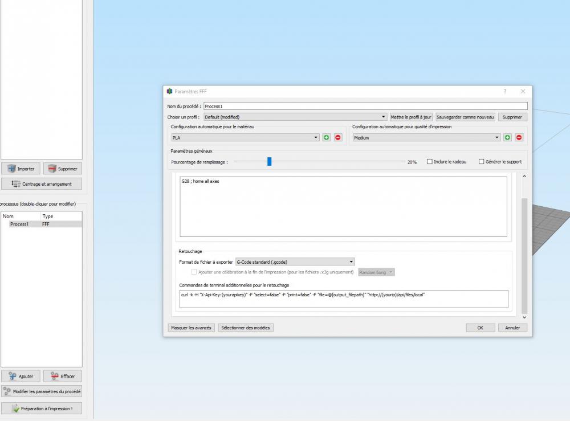
Task: Remove the PLA material preset with red minus
Action: coord(338,137)
